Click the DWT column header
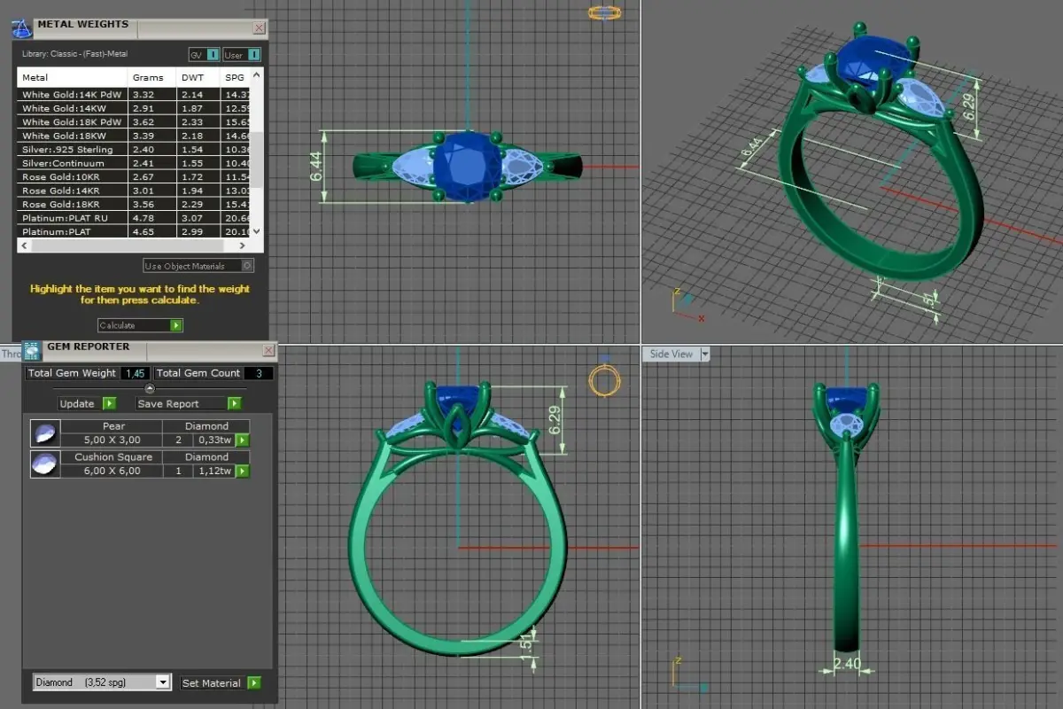 point(198,78)
